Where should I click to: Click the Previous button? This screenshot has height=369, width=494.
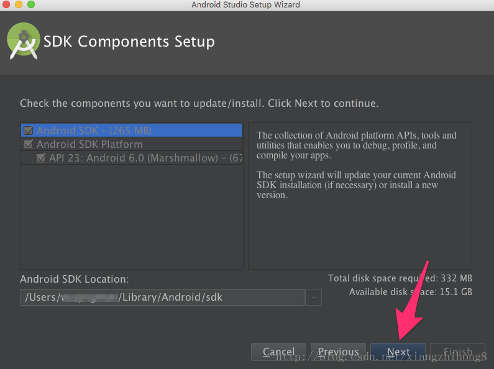pos(339,352)
